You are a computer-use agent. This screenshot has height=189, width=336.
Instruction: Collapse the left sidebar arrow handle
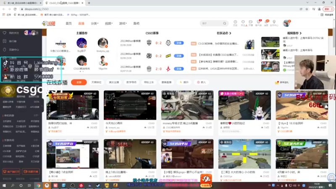coord(42,106)
